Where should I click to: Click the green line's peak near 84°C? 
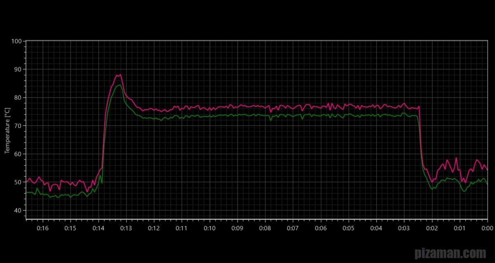[119, 85]
